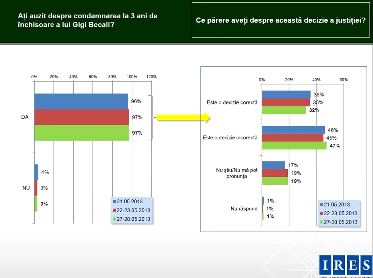
Task: Select the green DA bar showing 97%
Action: point(82,133)
